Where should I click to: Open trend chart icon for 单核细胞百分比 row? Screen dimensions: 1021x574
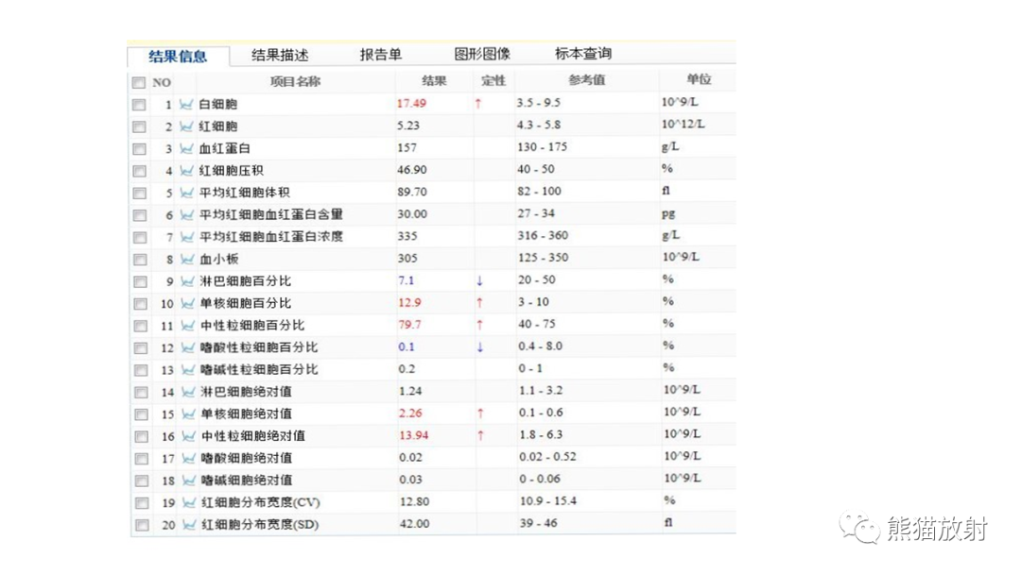(187, 303)
